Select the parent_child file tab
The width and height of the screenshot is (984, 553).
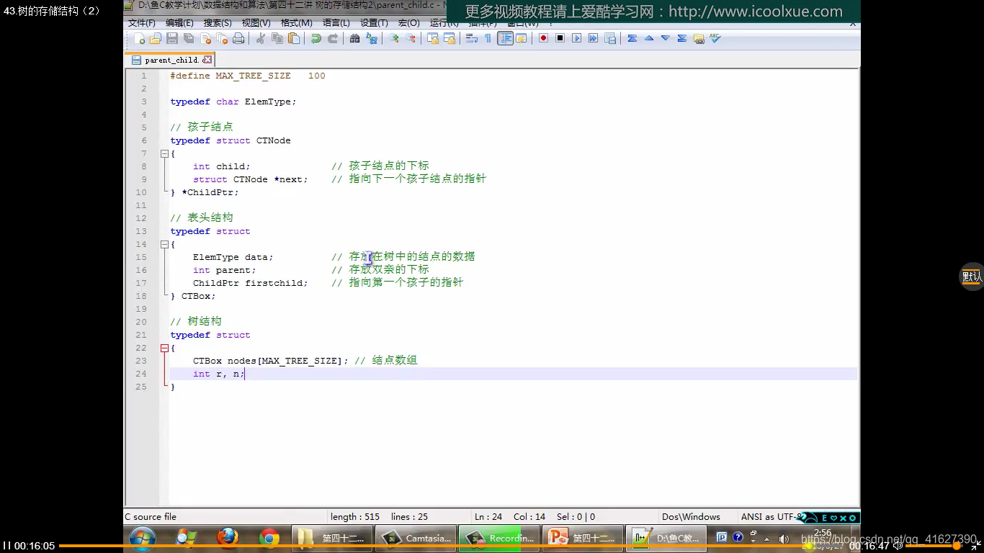[x=171, y=60]
